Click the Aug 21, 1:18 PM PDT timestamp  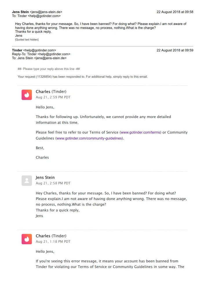click(x=53, y=242)
